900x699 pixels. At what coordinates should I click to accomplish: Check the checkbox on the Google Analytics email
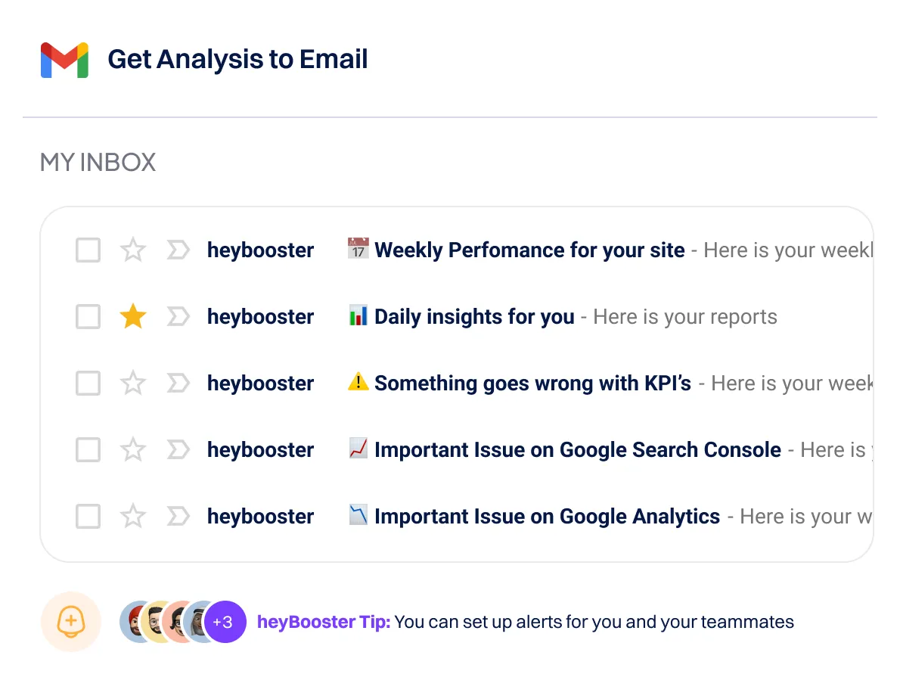[88, 516]
